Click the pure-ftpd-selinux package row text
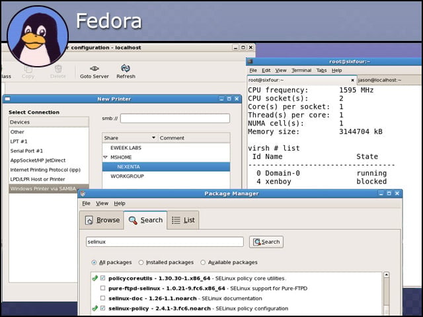 click(208, 288)
